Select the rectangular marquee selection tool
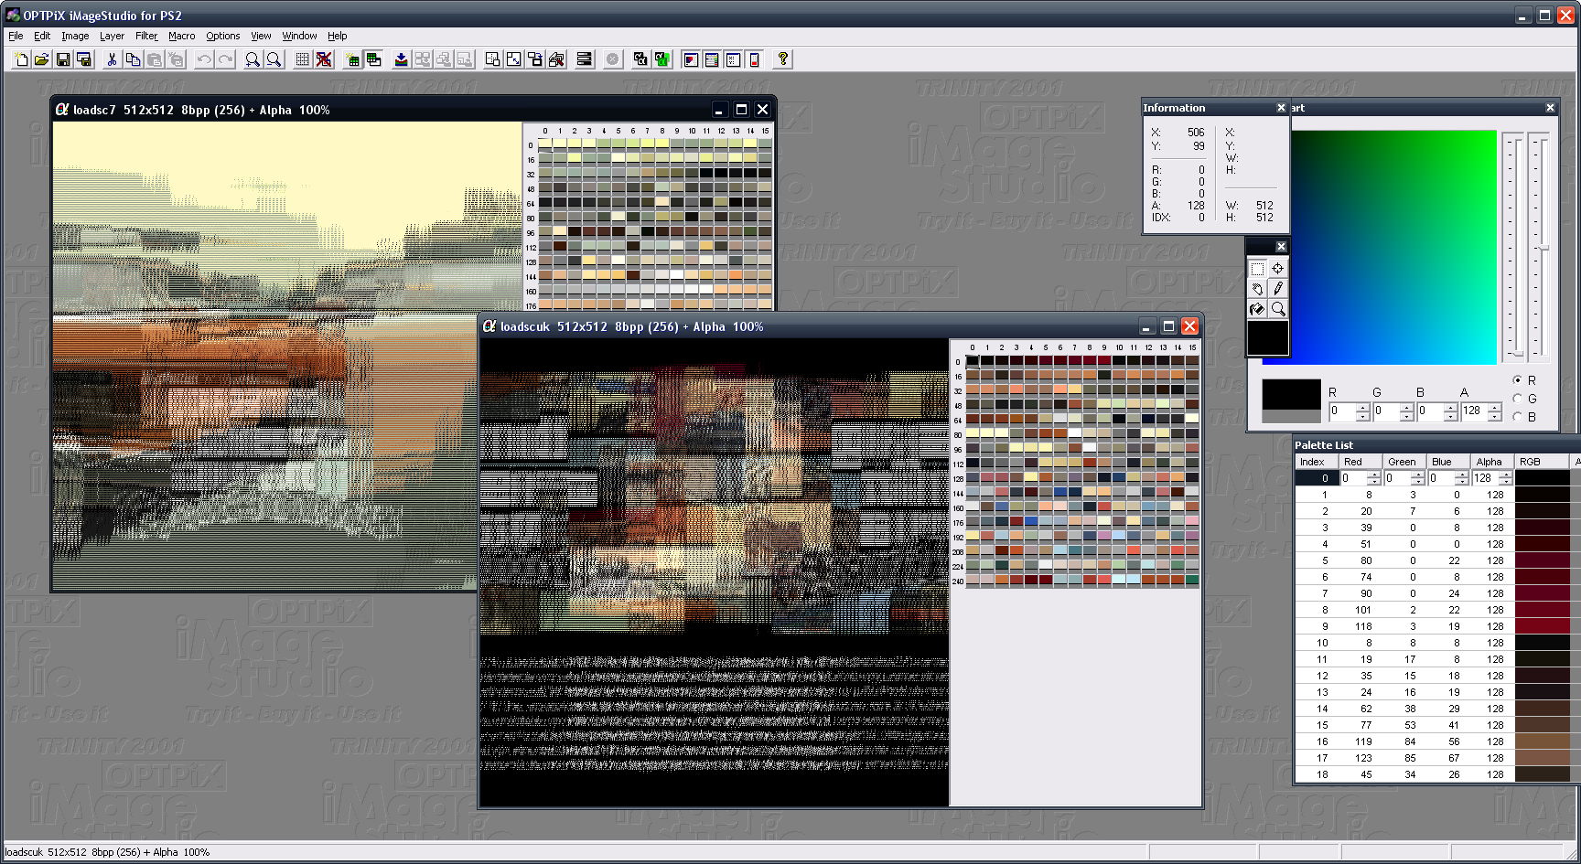 pyautogui.click(x=1257, y=269)
